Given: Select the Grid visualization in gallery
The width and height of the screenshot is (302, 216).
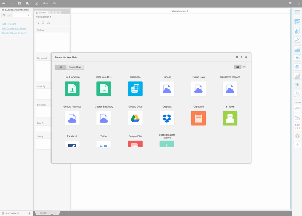Looking at the screenshot, I should 297,13.
